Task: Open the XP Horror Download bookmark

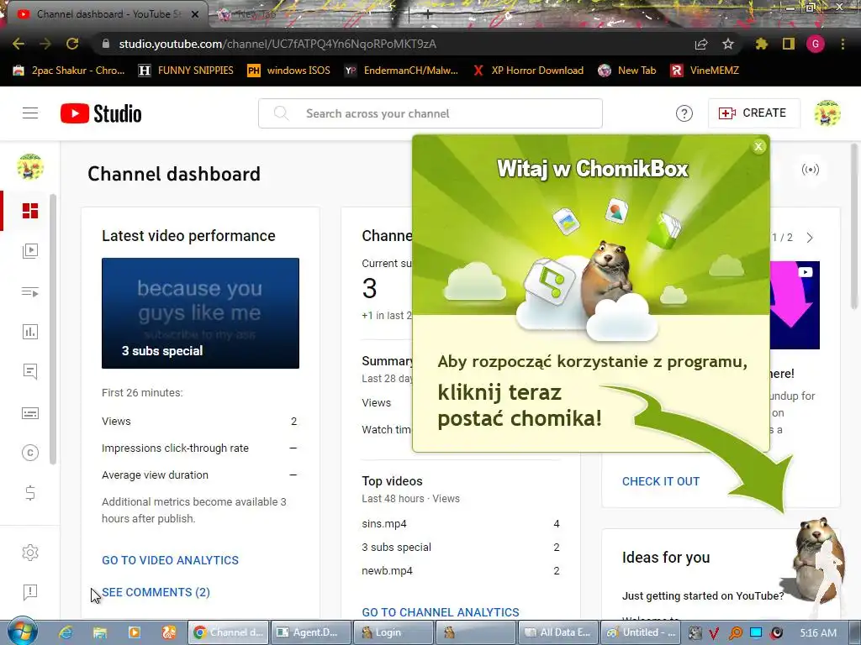Action: tap(528, 71)
